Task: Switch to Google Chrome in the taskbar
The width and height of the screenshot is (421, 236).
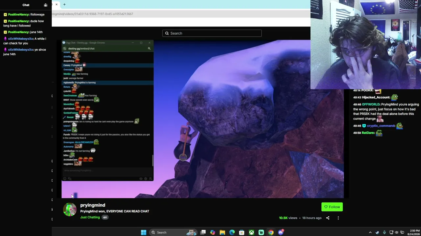Action: coord(271,232)
